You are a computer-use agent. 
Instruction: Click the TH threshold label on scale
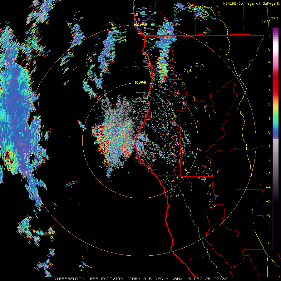click(268, 243)
